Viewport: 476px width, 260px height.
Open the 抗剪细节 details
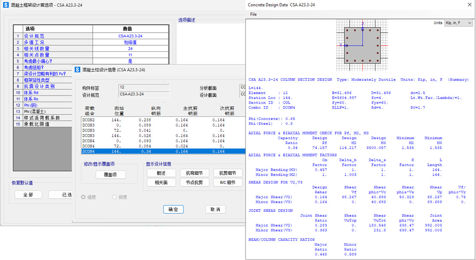[x=228, y=173]
